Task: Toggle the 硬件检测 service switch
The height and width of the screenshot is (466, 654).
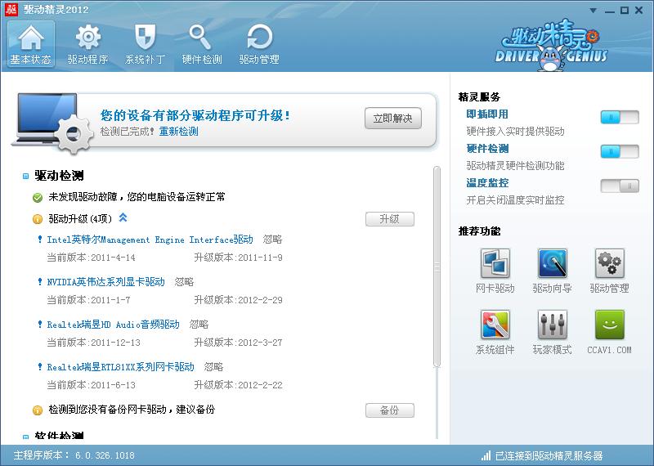Action: (x=620, y=151)
